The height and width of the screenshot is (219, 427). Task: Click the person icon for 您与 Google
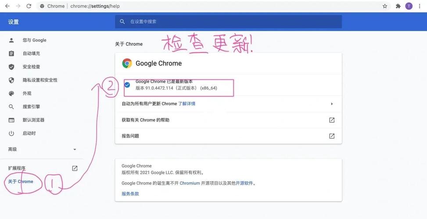pyautogui.click(x=11, y=40)
